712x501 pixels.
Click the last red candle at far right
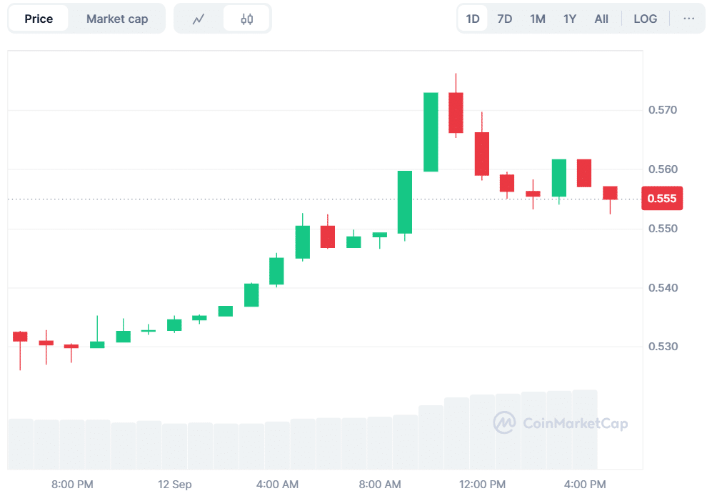(x=610, y=193)
